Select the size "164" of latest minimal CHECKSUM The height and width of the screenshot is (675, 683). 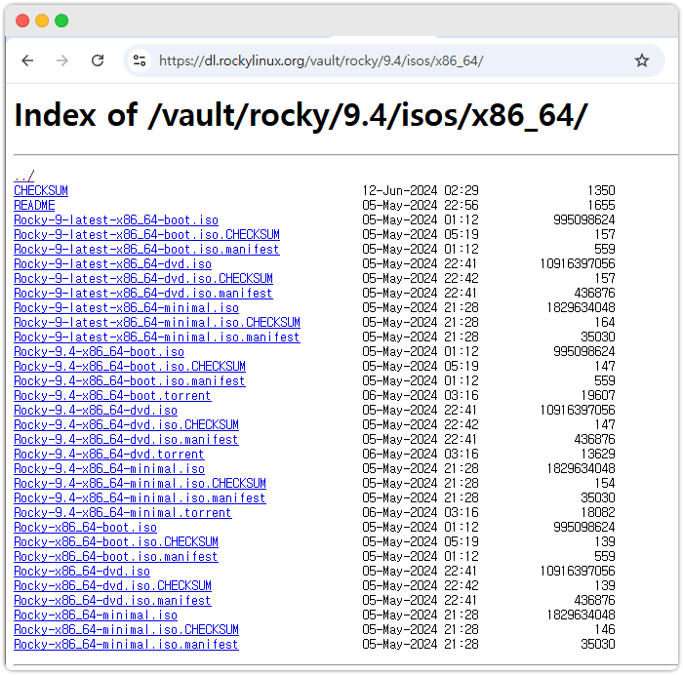tap(605, 322)
